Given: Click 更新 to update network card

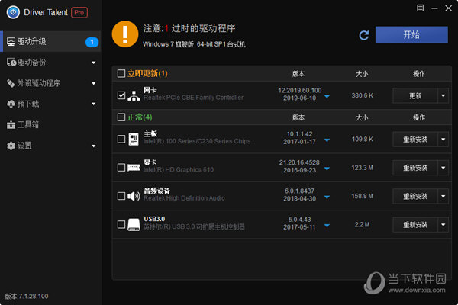Looking at the screenshot, I should (x=415, y=96).
